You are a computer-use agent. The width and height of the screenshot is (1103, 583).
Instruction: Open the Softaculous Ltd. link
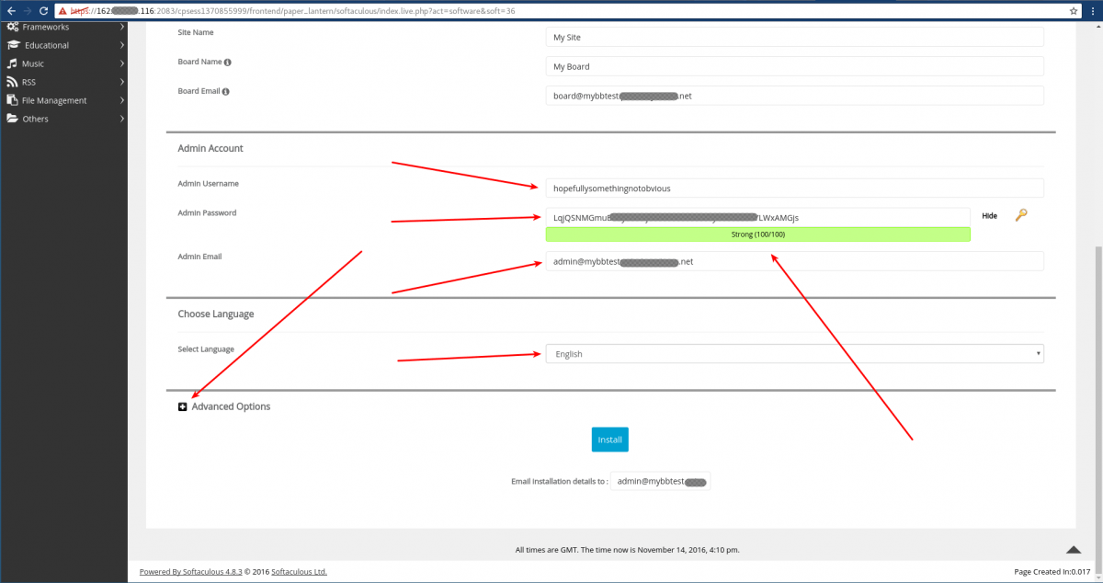point(298,570)
